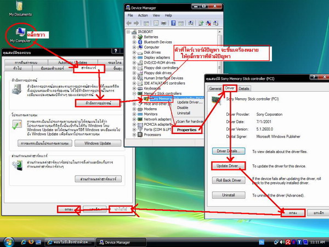The image size is (329, 247).
Task: Select the IDE ATA/ATAPI controllers tree row
Action: coord(164,83)
